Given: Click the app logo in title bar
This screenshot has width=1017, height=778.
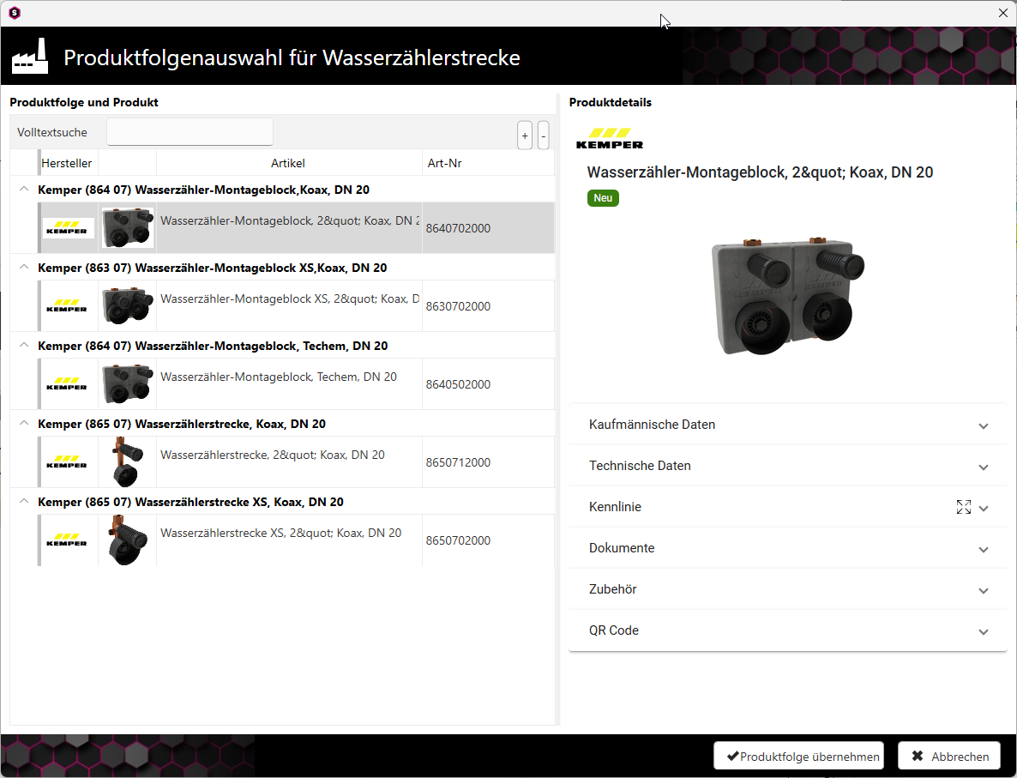Looking at the screenshot, I should pyautogui.click(x=15, y=13).
